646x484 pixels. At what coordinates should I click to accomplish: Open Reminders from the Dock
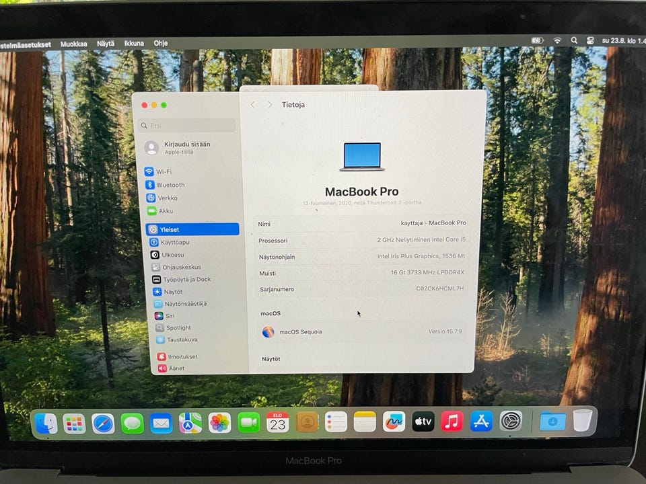pyautogui.click(x=336, y=422)
